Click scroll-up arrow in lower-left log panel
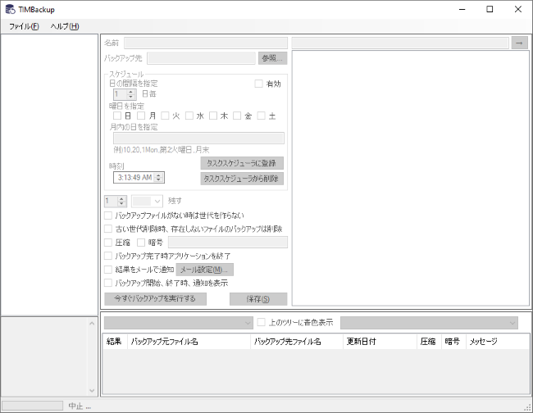Image resolution: width=533 pixels, height=413 pixels. (92, 324)
